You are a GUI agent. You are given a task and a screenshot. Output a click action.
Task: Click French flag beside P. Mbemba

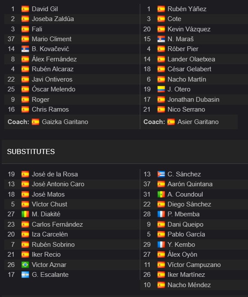(x=161, y=214)
